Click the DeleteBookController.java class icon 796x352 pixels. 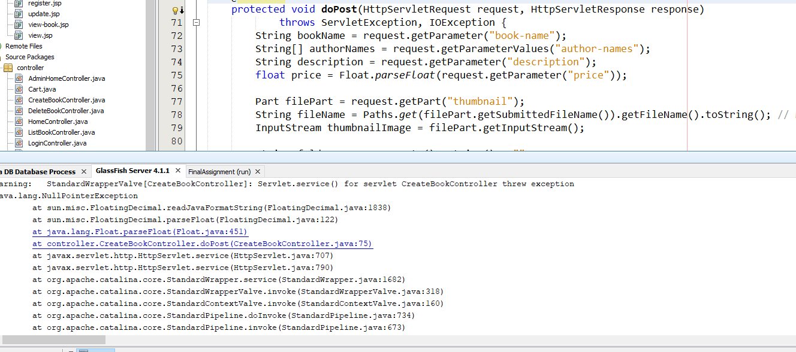(x=19, y=111)
